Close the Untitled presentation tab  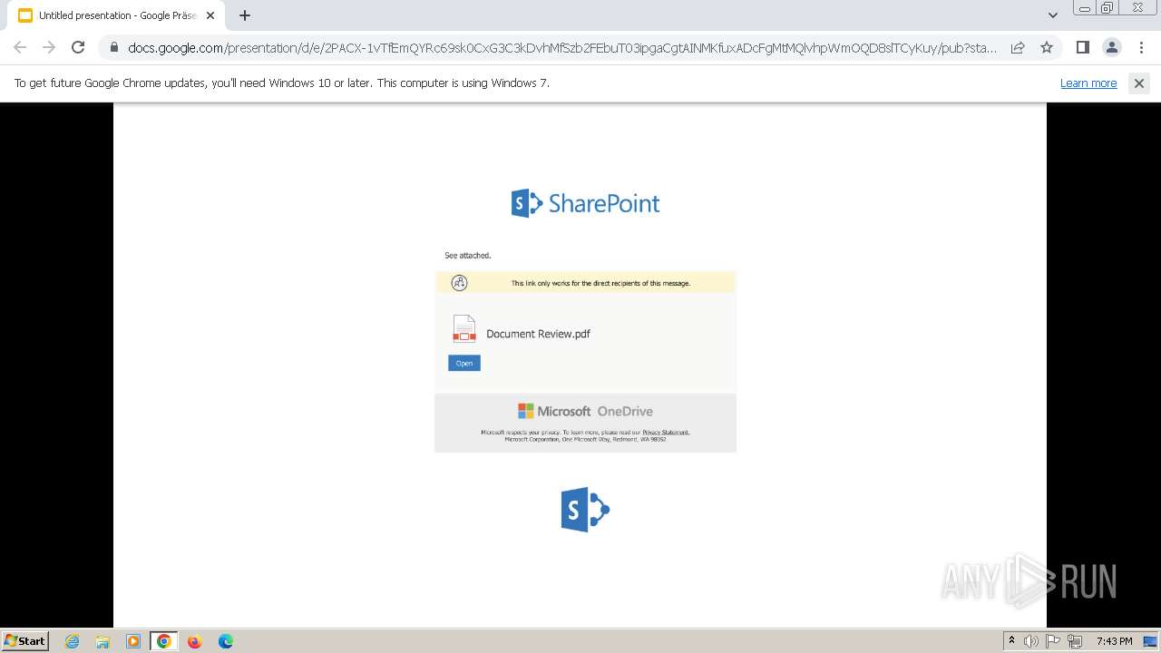click(x=210, y=15)
